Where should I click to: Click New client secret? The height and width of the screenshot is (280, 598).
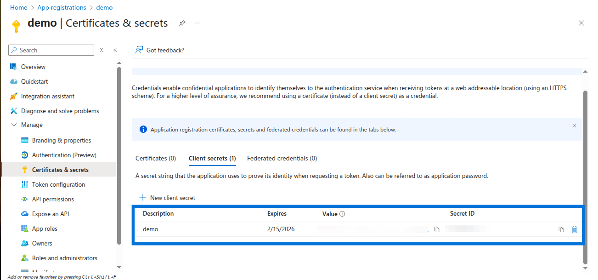167,198
